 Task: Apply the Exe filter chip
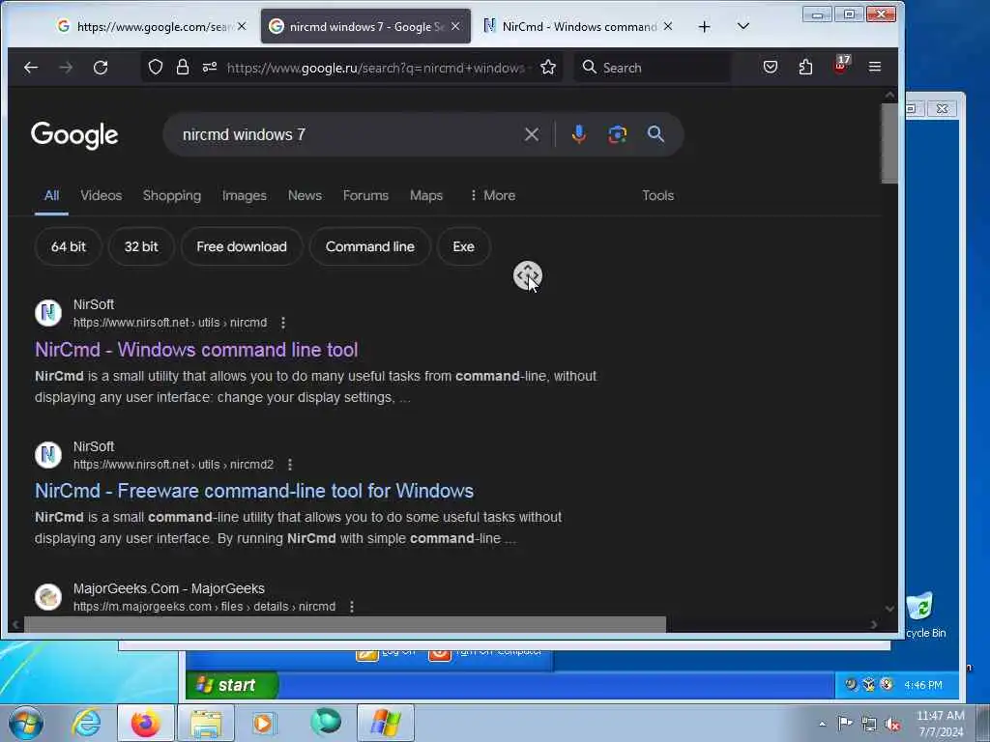463,246
